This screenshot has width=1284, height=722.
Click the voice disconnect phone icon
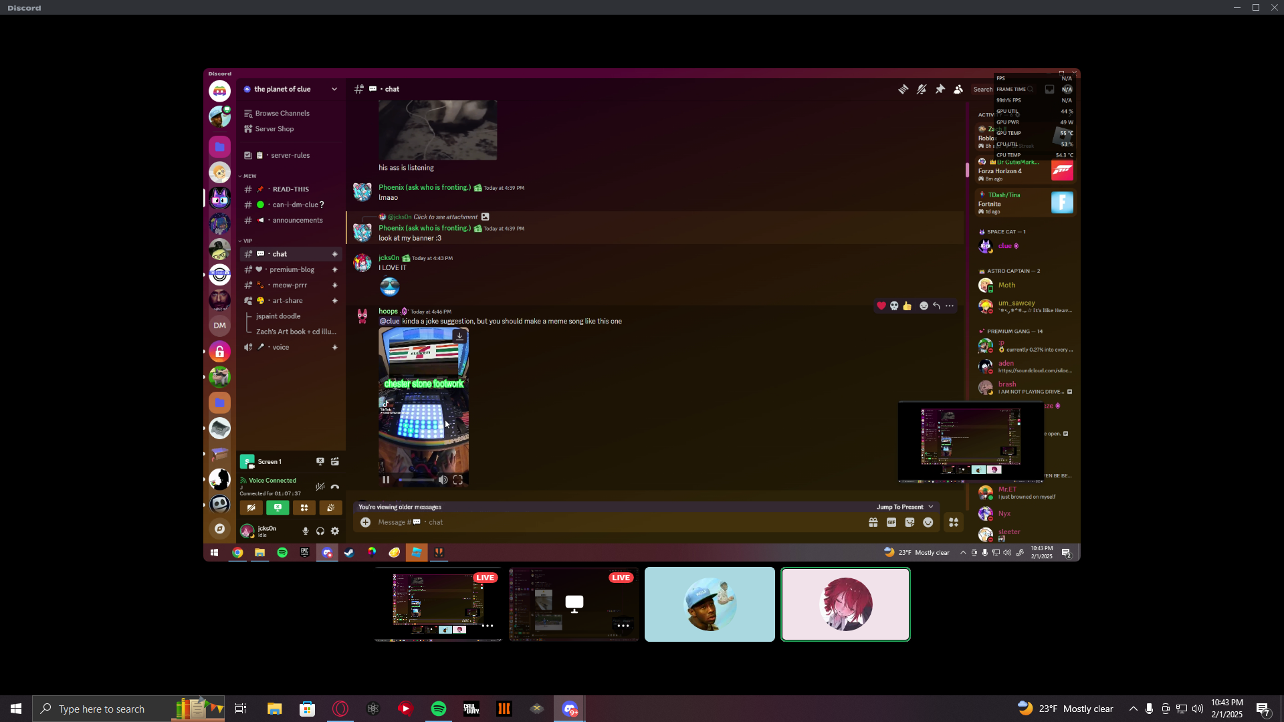(x=335, y=487)
